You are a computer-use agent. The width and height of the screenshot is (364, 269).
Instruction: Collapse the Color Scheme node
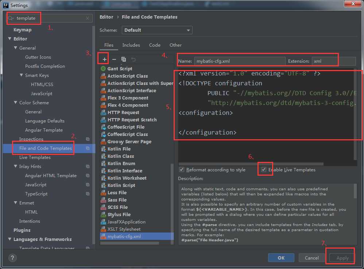click(x=15, y=102)
